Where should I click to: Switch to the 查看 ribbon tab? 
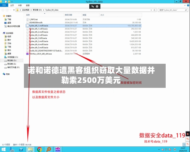coord(28,5)
